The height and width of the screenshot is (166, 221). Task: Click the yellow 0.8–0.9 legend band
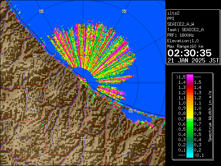(190, 113)
